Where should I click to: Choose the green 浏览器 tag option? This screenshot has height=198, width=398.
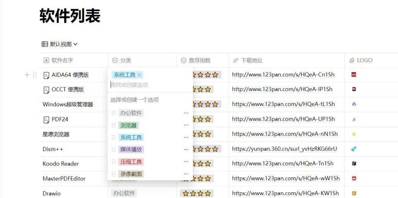(x=128, y=125)
